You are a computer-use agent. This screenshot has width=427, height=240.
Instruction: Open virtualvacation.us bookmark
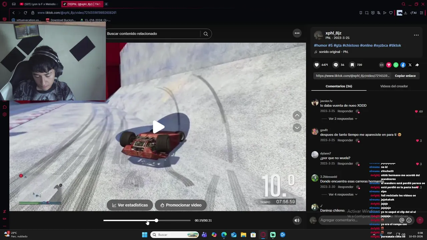(26, 20)
